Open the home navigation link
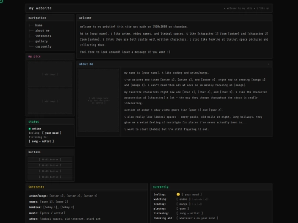 (39, 25)
